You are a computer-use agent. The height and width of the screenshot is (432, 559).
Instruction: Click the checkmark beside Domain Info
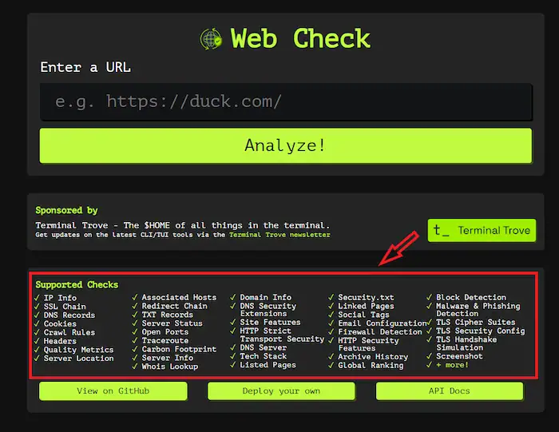[233, 298]
